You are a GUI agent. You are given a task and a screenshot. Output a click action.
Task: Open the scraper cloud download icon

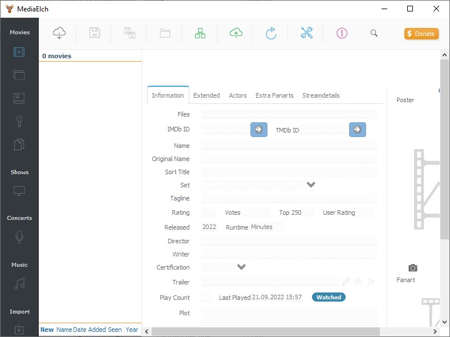(59, 33)
